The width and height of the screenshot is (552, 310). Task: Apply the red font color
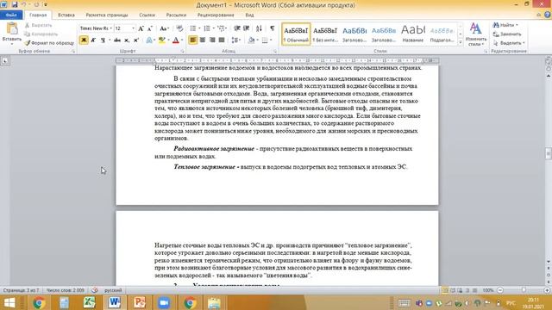coord(176,40)
